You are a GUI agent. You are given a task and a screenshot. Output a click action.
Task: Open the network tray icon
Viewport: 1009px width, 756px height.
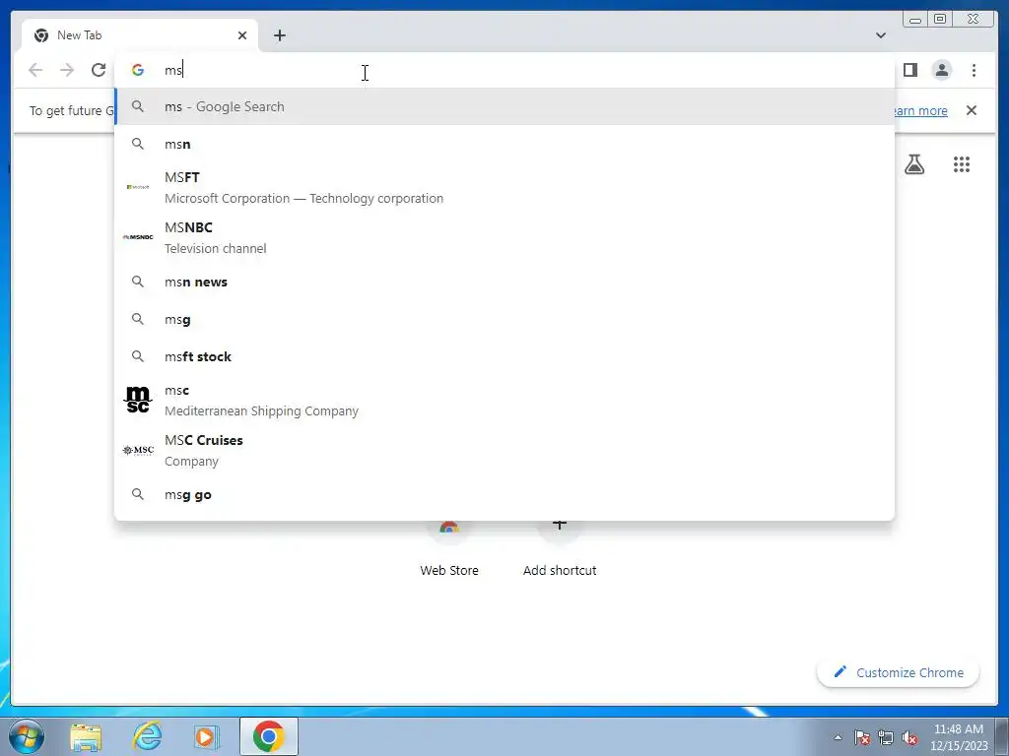(886, 737)
